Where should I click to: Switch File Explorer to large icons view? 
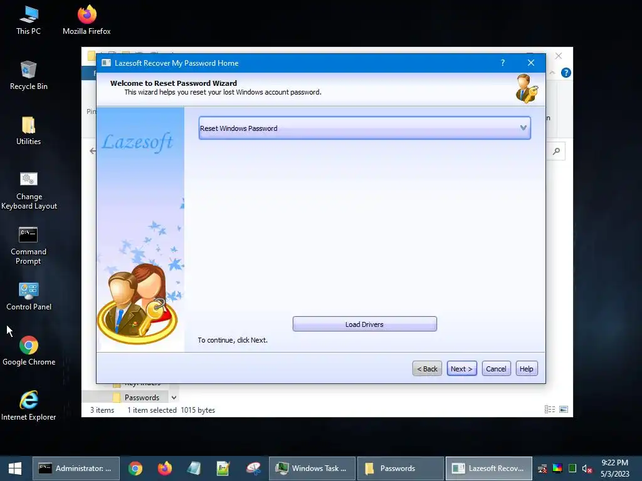564,410
